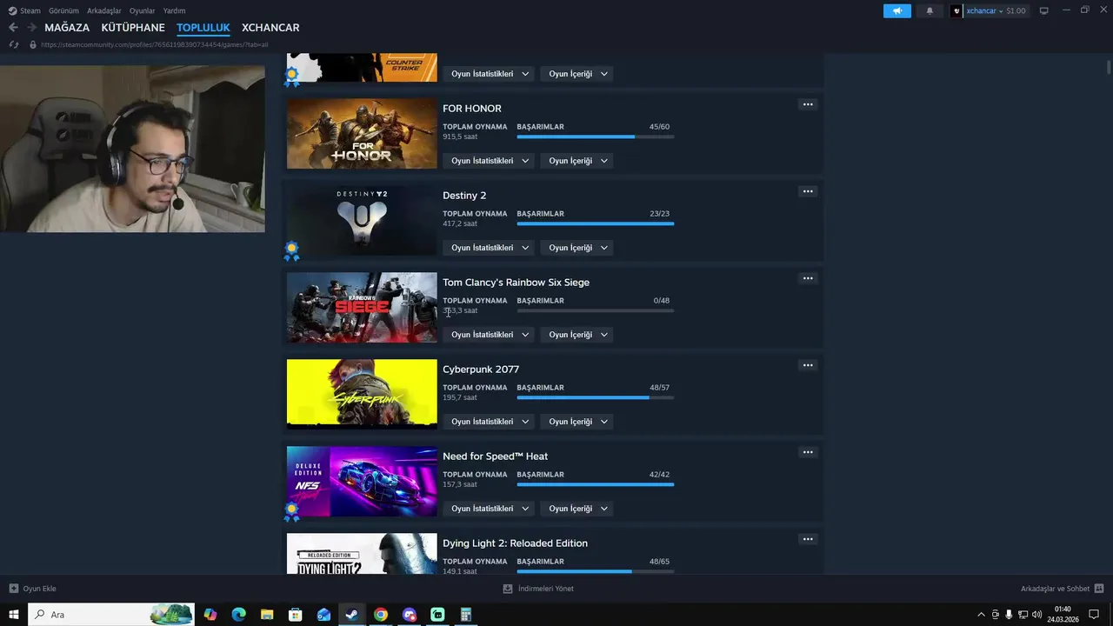This screenshot has height=626, width=1113.
Task: Click the Destiny 2 achievements progress bar
Action: coord(595,223)
